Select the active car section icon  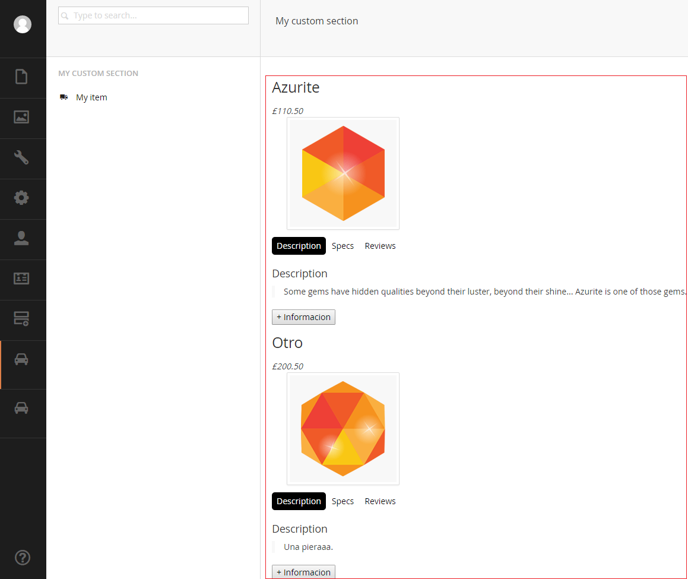pyautogui.click(x=21, y=359)
